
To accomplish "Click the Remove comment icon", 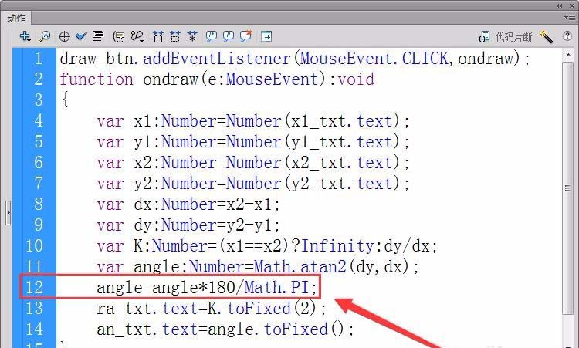I will tap(245, 35).
